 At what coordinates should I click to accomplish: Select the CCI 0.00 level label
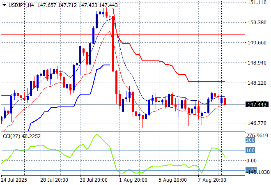tap(251, 161)
